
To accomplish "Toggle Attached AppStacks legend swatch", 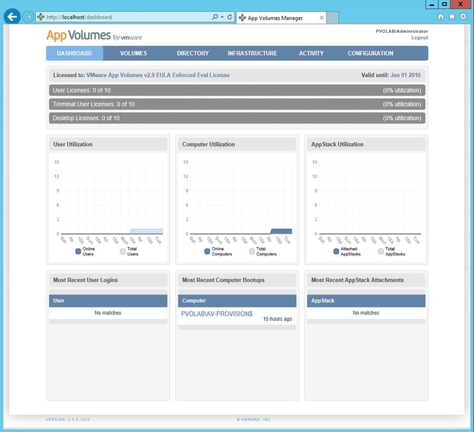I will pyautogui.click(x=336, y=251).
